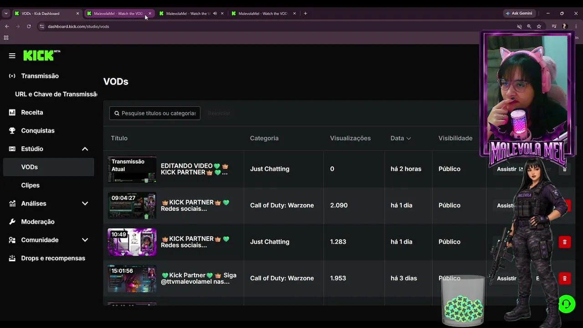Open a new browser tab
The height and width of the screenshot is (328, 583).
click(x=305, y=14)
